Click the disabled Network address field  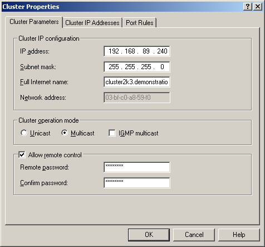pyautogui.click(x=137, y=98)
